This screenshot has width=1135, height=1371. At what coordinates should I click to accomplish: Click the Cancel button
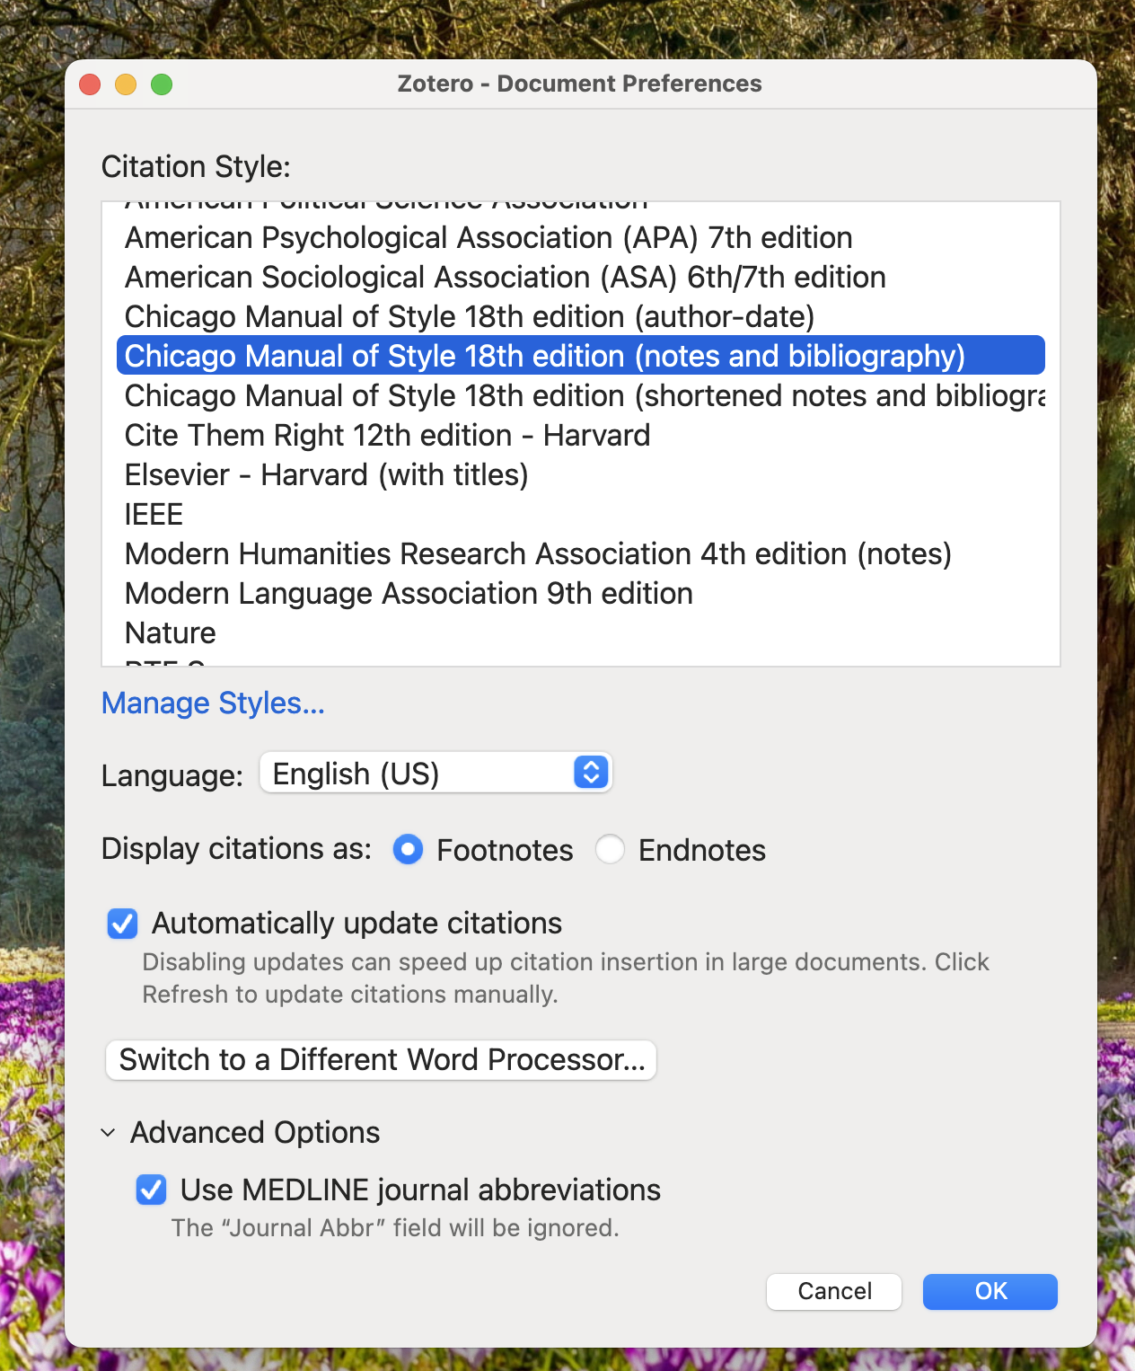click(x=834, y=1291)
